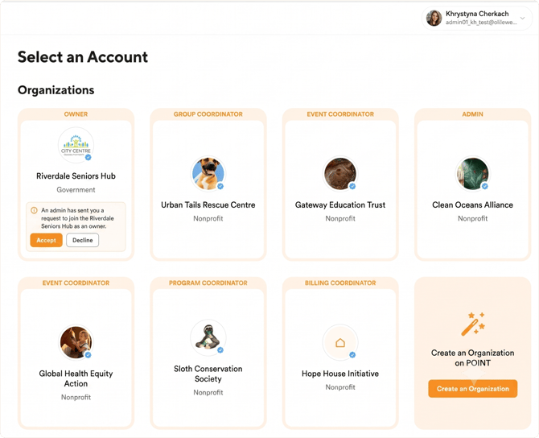This screenshot has height=438, width=539.
Task: Select the Sloth Conservation Society sloth icon
Action: tap(208, 337)
